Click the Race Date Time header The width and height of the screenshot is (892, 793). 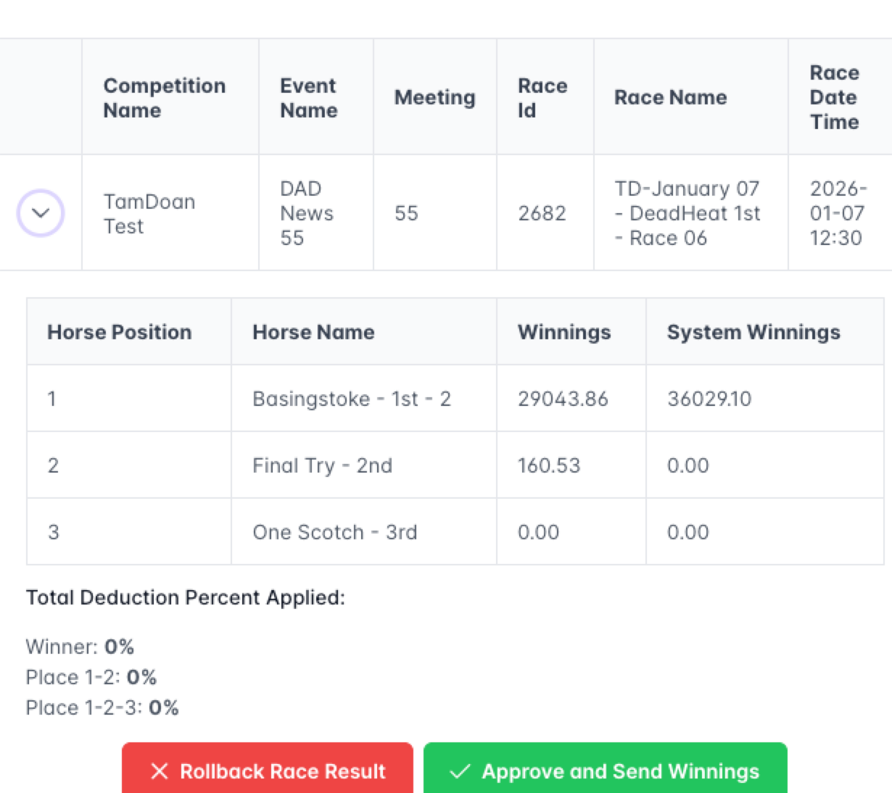835,98
